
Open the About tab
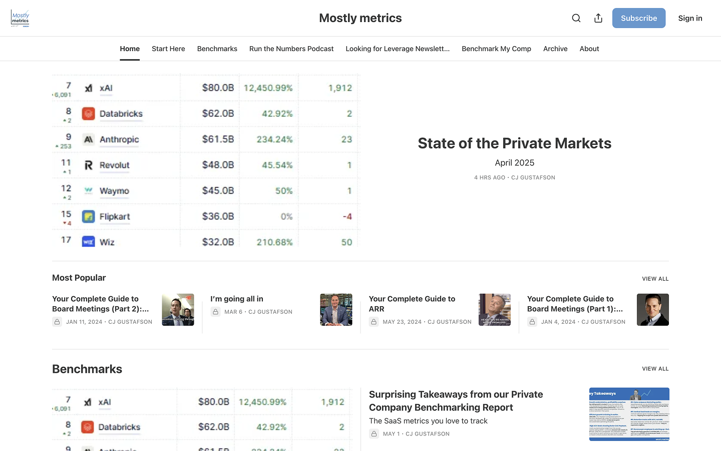[589, 49]
